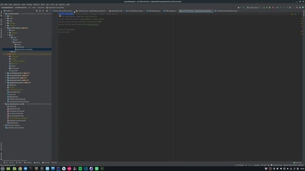
Task: Switch to the CarInfoResource.java tab
Action: click(x=134, y=11)
